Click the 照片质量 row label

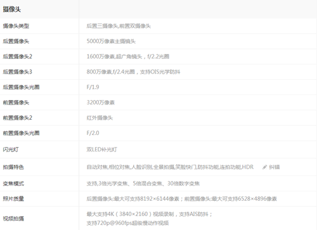coord(13,199)
